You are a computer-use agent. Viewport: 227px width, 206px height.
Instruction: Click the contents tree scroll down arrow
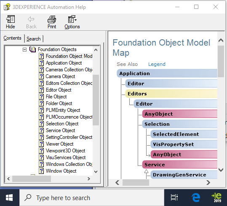point(96,172)
